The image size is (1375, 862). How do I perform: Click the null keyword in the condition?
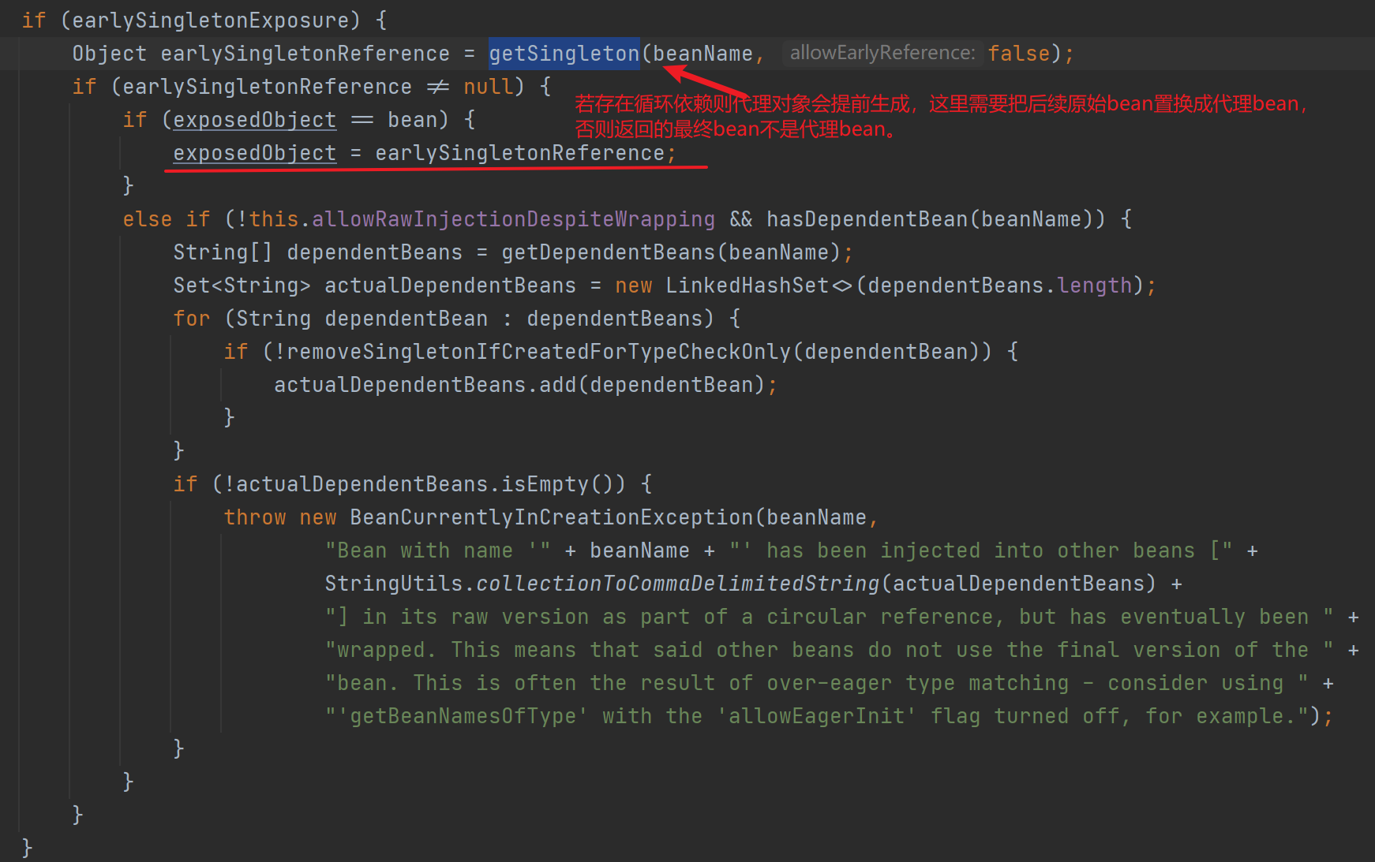488,87
